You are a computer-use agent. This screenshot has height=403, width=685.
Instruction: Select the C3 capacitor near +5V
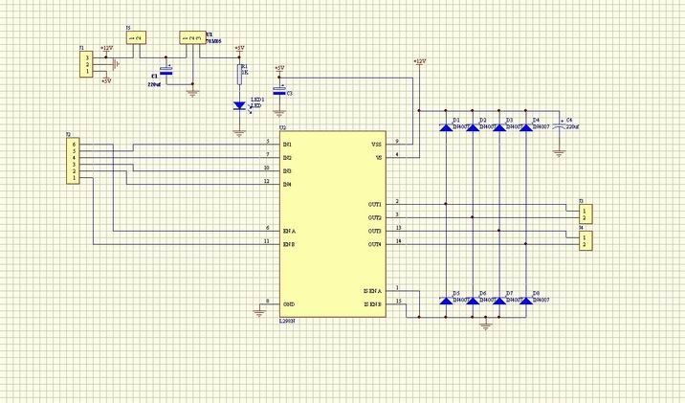[279, 92]
